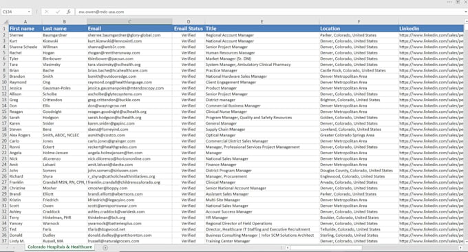Select location 'Castle Rock, Colorado, United States'
Screen dimensions: 468x252
[359, 70]
